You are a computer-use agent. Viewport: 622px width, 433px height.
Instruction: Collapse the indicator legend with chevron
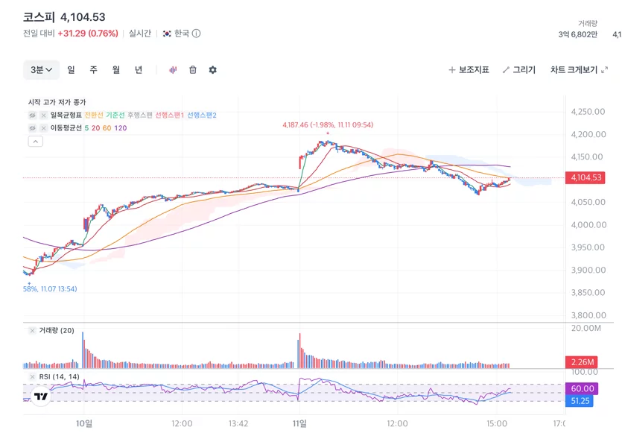35,142
